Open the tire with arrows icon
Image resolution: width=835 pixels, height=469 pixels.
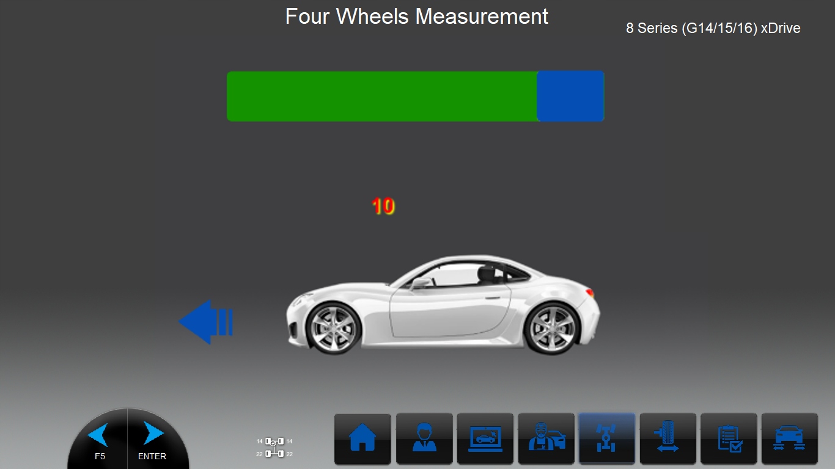coord(668,438)
